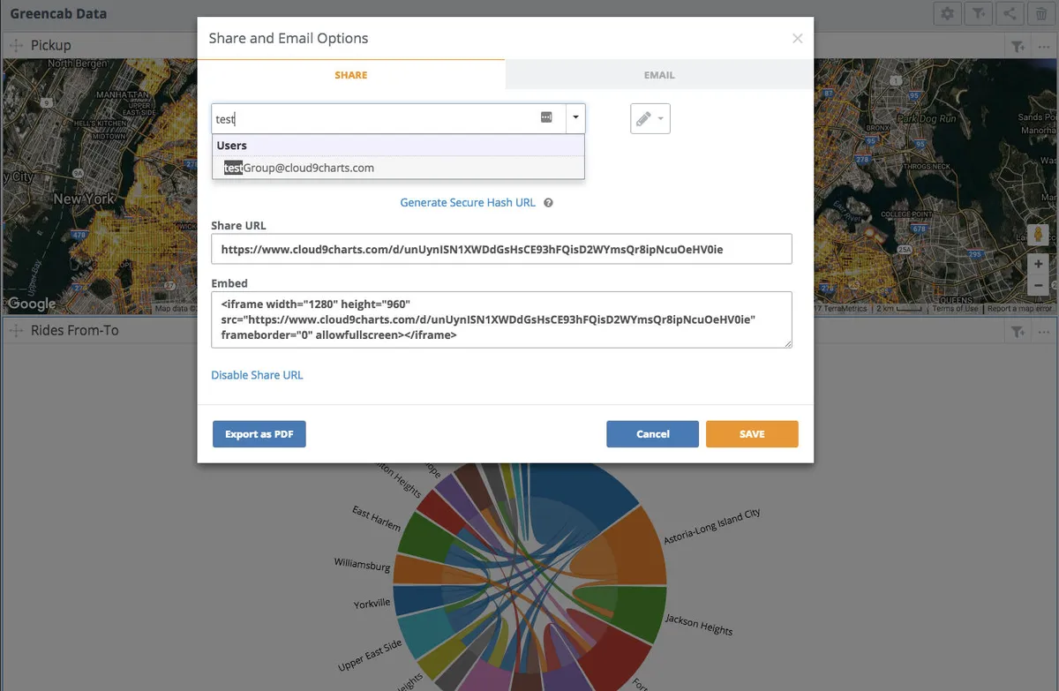Switch to the Email tab
The height and width of the screenshot is (691, 1059).
(x=659, y=75)
